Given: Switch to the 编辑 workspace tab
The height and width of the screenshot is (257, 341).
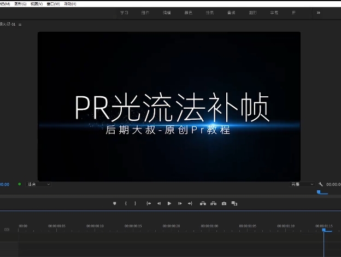Looking at the screenshot, I should click(167, 13).
